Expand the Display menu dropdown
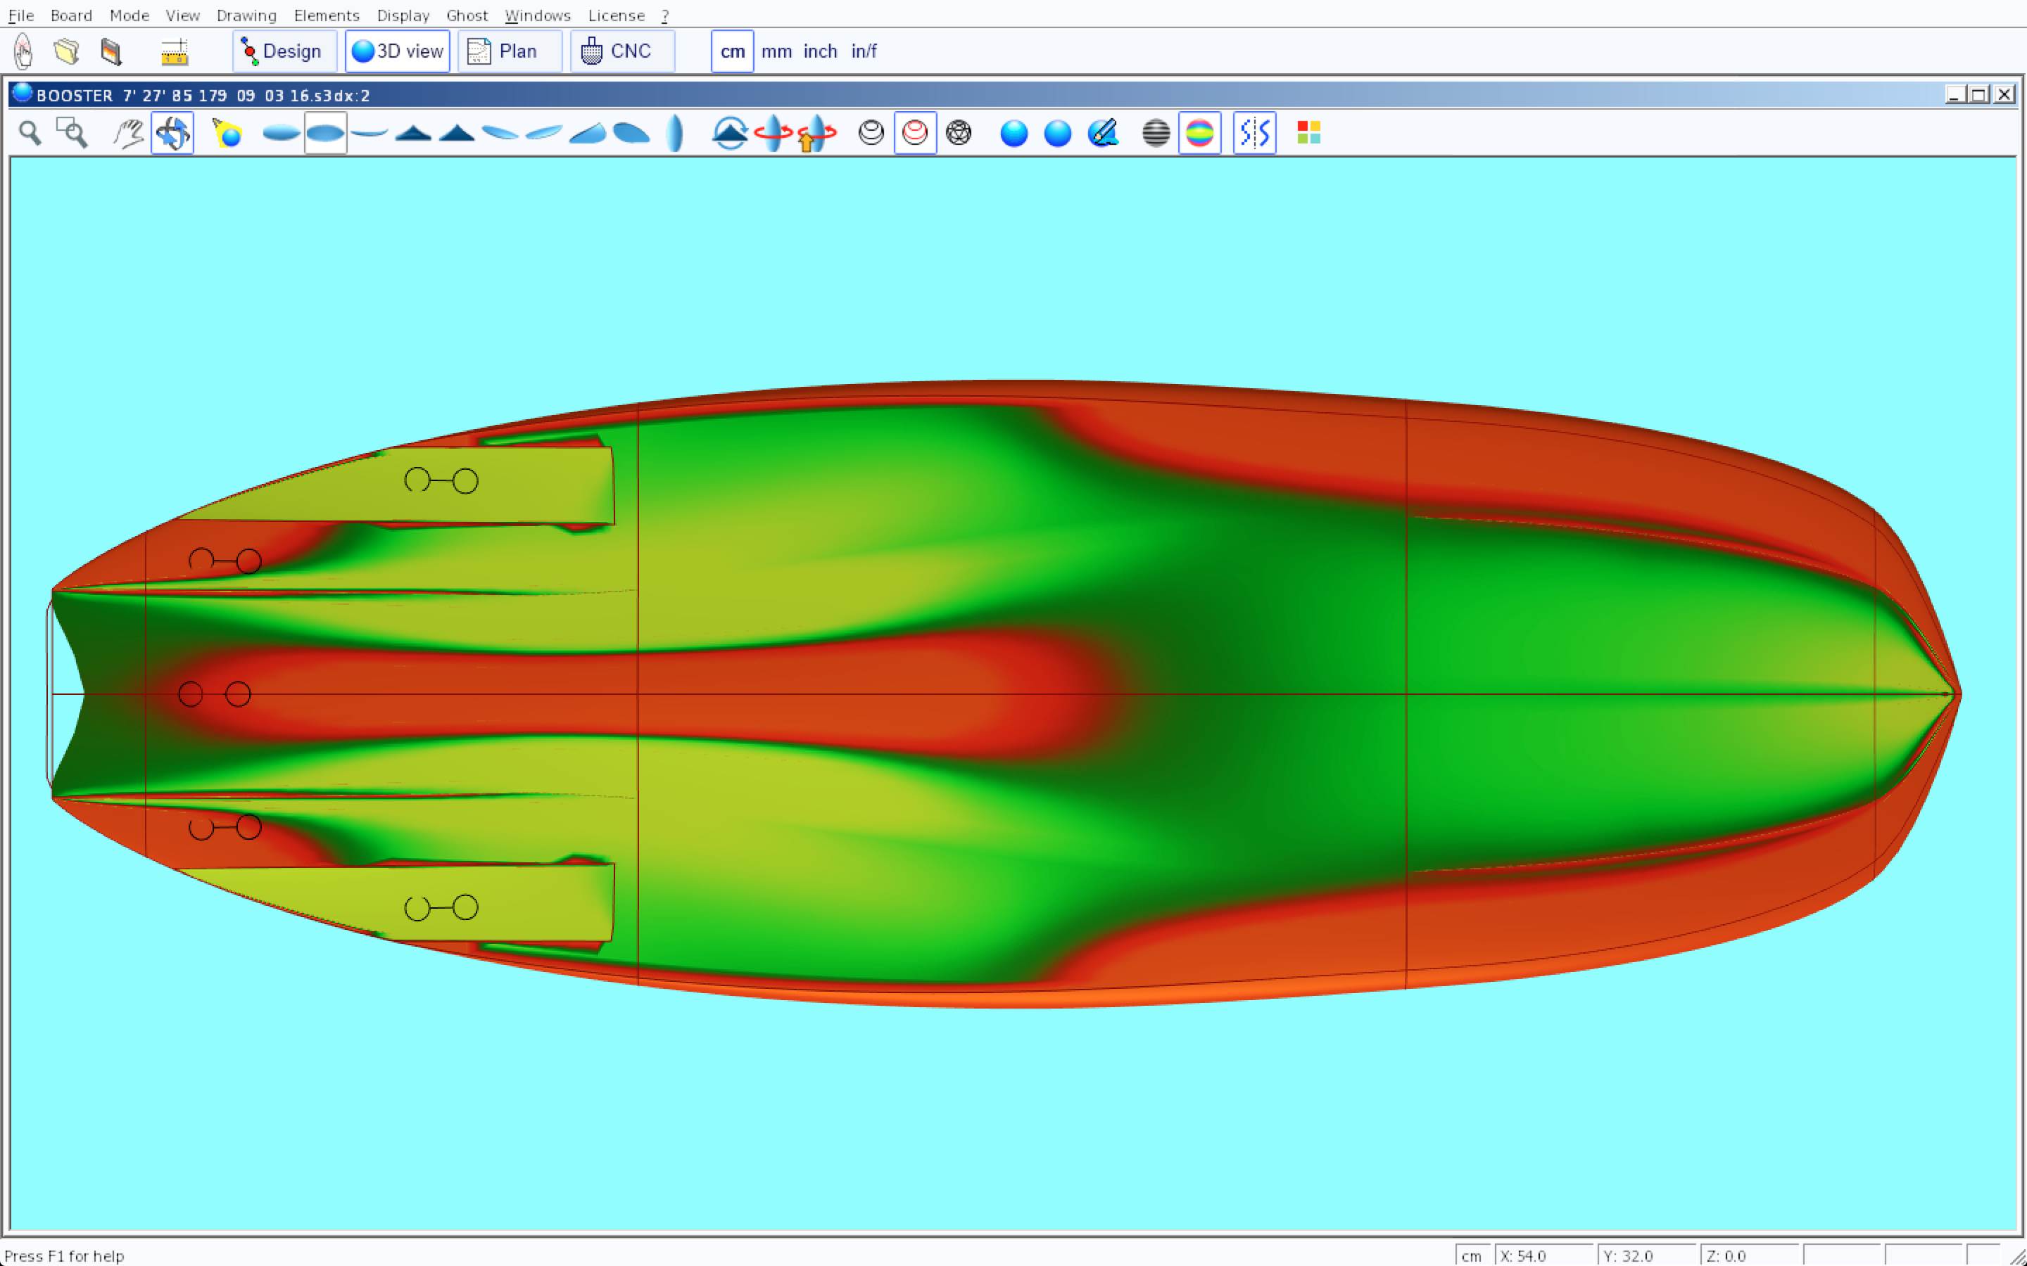This screenshot has height=1266, width=2027. (x=403, y=15)
